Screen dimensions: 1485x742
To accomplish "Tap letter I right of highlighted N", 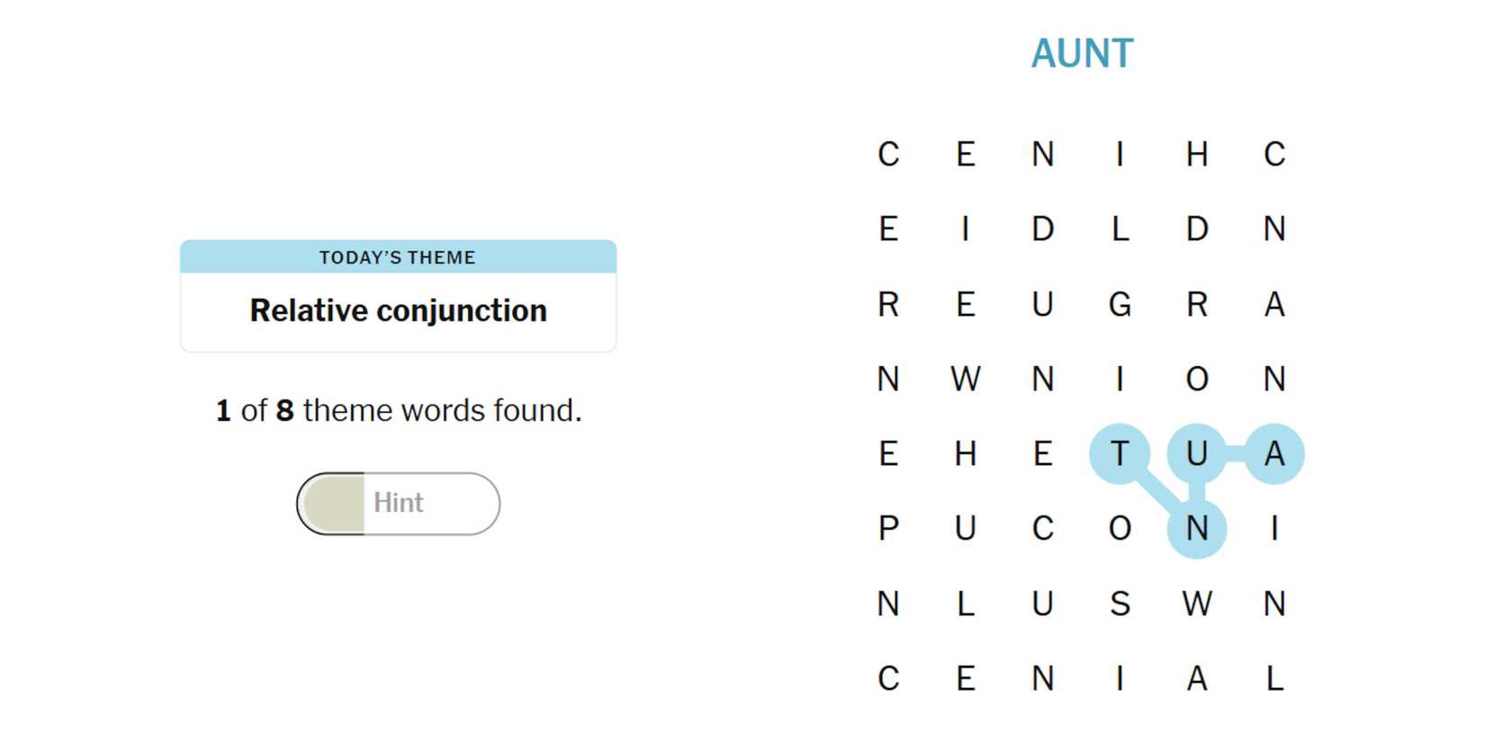I will [x=1273, y=528].
